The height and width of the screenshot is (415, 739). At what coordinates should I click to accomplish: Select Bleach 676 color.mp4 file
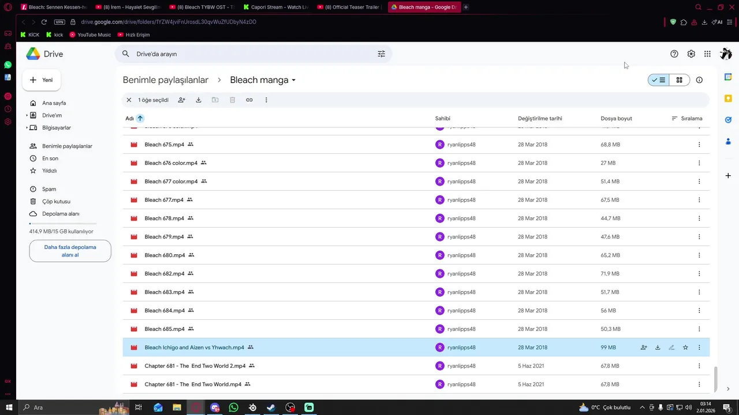pyautogui.click(x=416, y=163)
